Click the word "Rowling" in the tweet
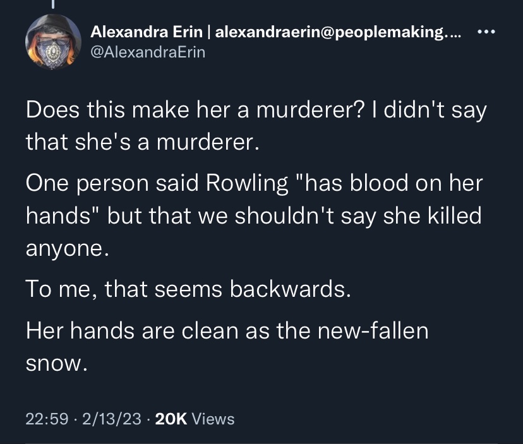The width and height of the screenshot is (523, 444). [x=247, y=183]
